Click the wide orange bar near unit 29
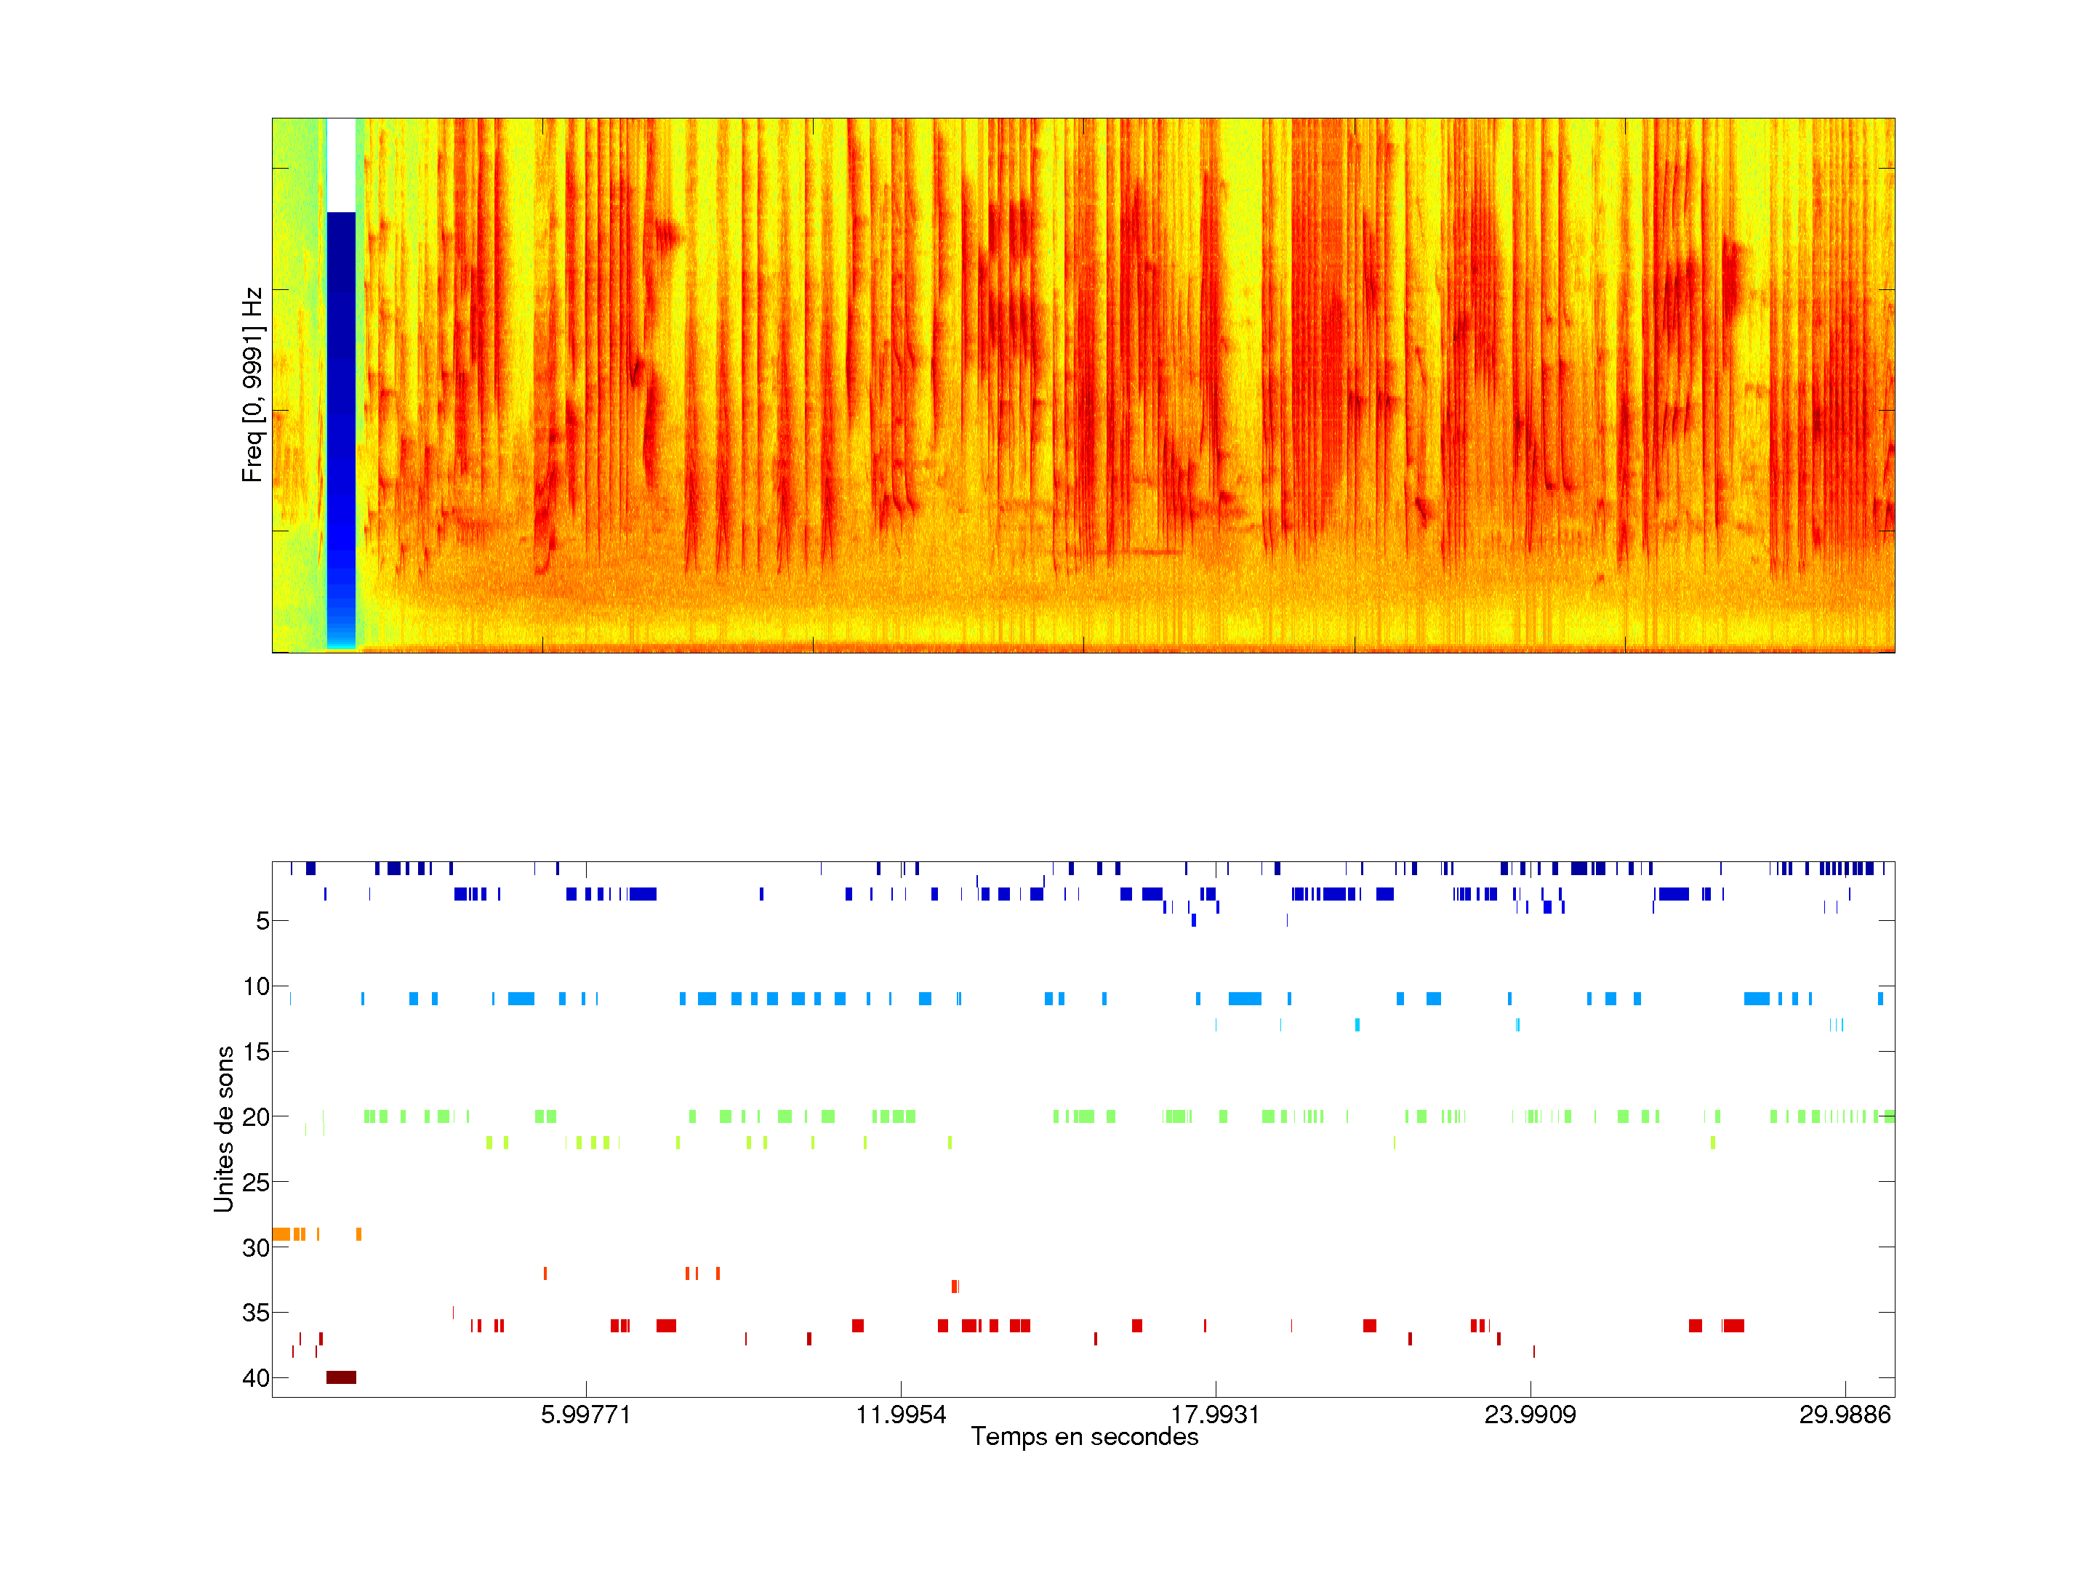 pos(280,1234)
